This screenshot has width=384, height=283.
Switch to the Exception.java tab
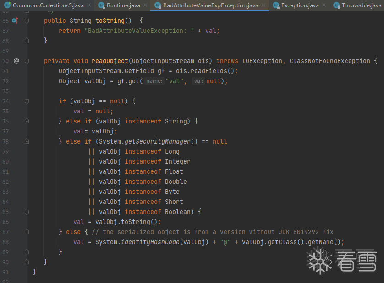pyautogui.click(x=300, y=5)
